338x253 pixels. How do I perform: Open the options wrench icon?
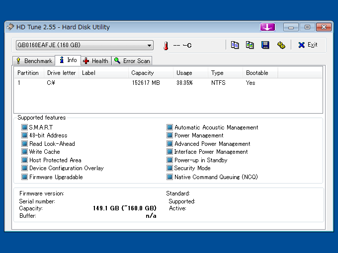pyautogui.click(x=281, y=45)
